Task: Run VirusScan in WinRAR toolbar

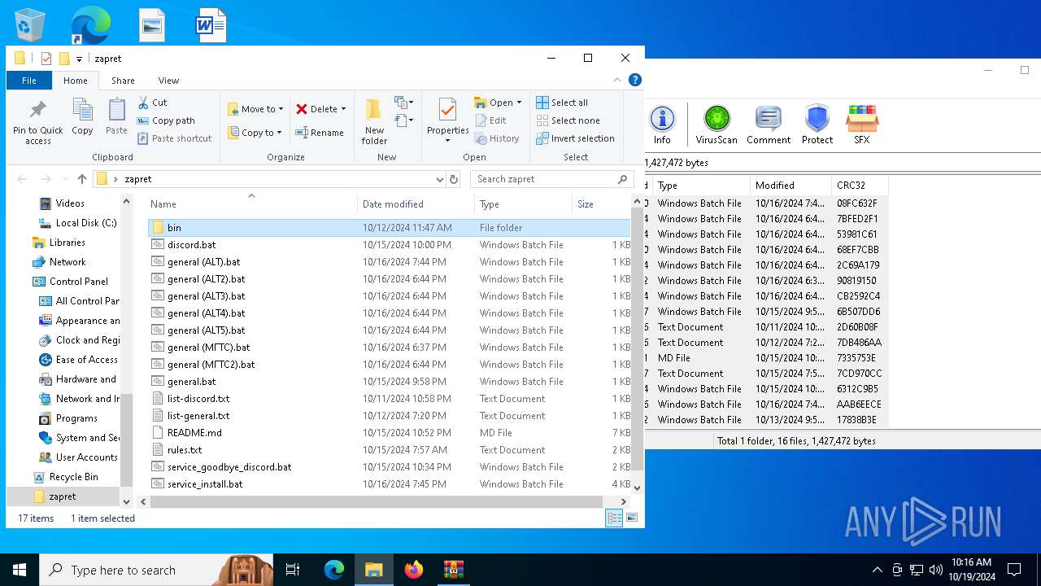Action: 717,125
